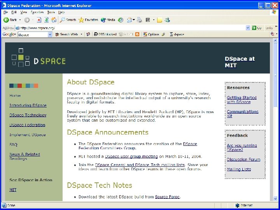The height and width of the screenshot is (210, 280).
Task: Click the Google toolbar search box containing dspace
Action: [x=33, y=35]
